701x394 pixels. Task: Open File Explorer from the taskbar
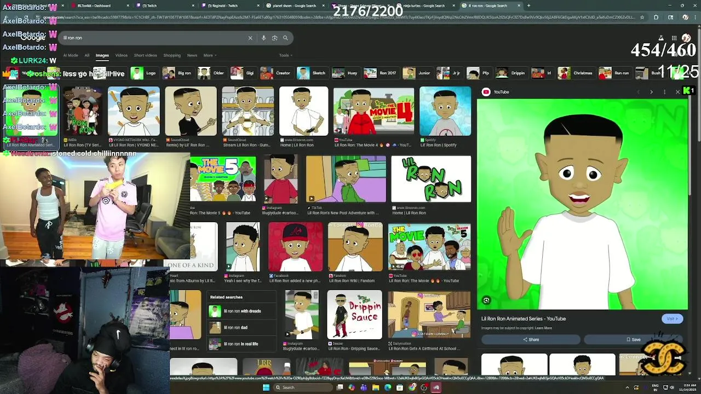[x=376, y=387]
